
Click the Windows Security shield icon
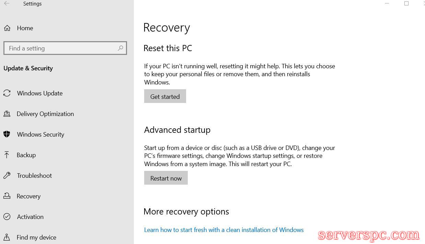(x=7, y=135)
